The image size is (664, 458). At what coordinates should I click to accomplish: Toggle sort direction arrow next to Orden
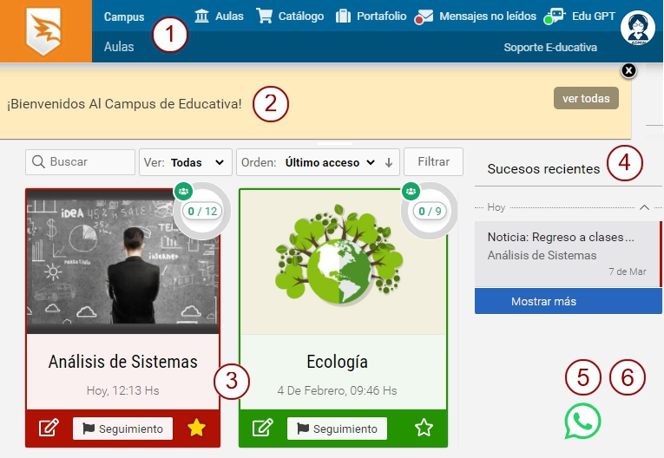(389, 162)
